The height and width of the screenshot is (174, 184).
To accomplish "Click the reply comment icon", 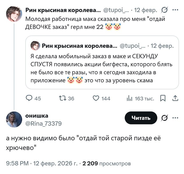I will pos(29,98).
